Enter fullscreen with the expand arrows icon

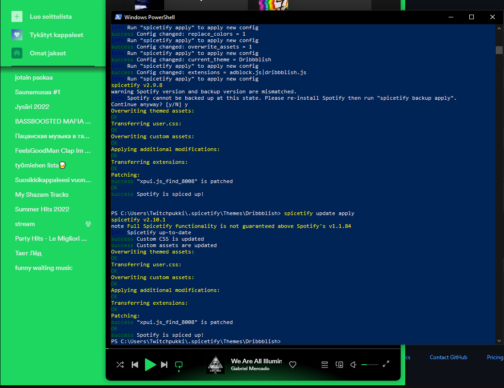pos(386,364)
